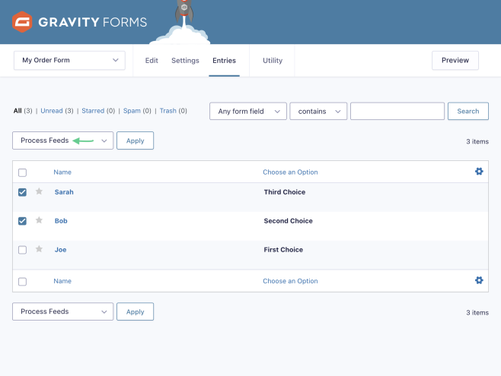This screenshot has width=501, height=376.
Task: Star the Bob entry
Action: pyautogui.click(x=39, y=220)
